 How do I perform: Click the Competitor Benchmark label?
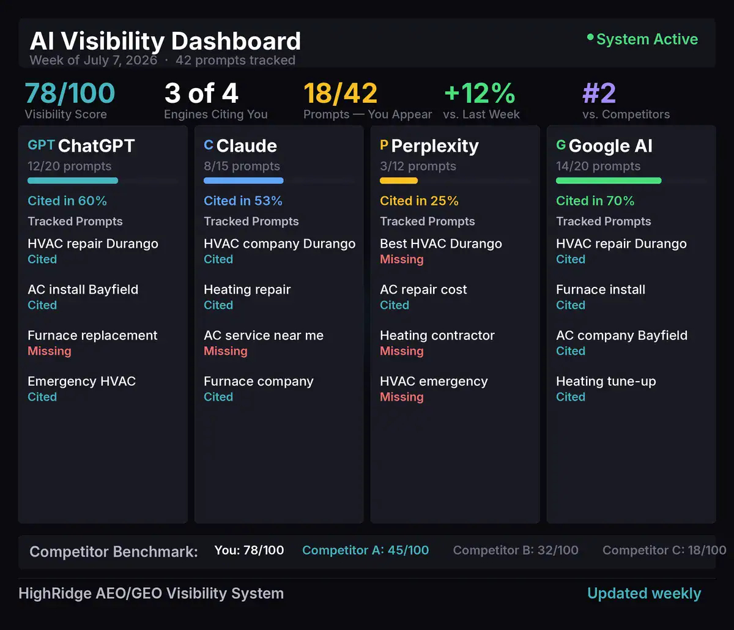[x=114, y=552]
